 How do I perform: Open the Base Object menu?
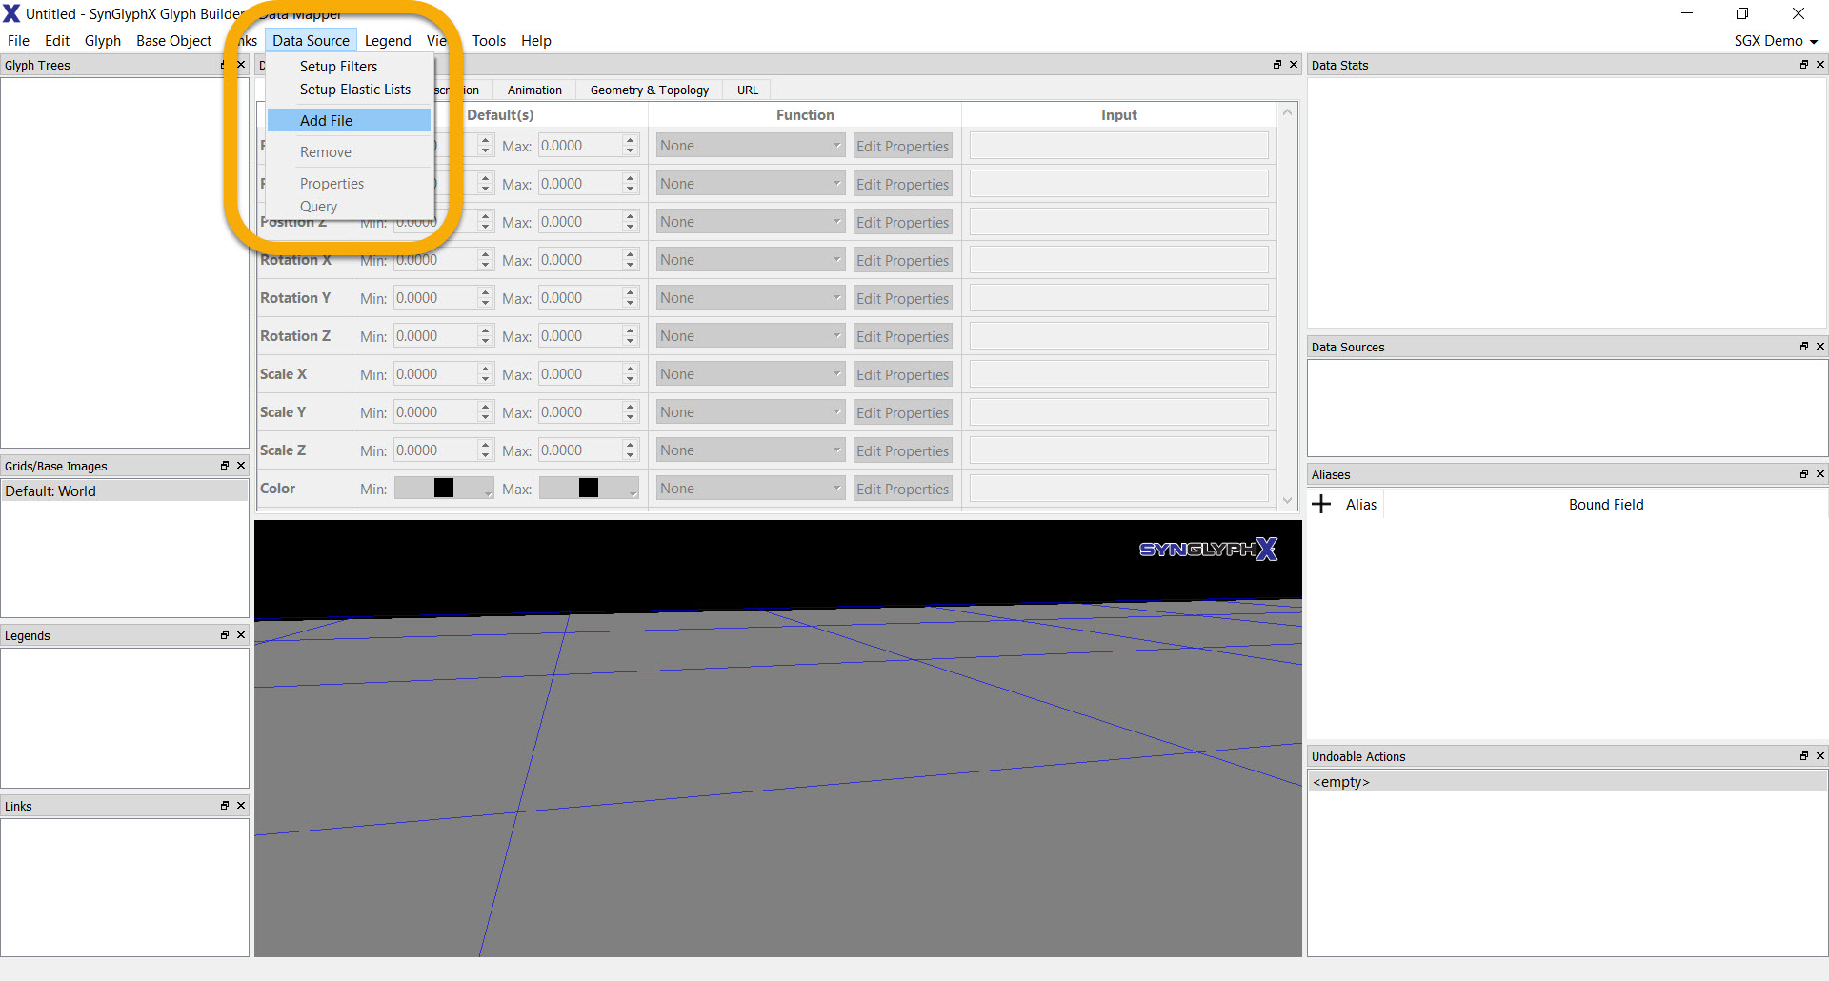point(173,41)
